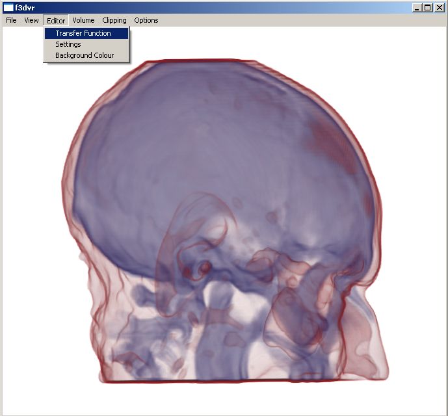Open the Clipping menu

point(114,20)
